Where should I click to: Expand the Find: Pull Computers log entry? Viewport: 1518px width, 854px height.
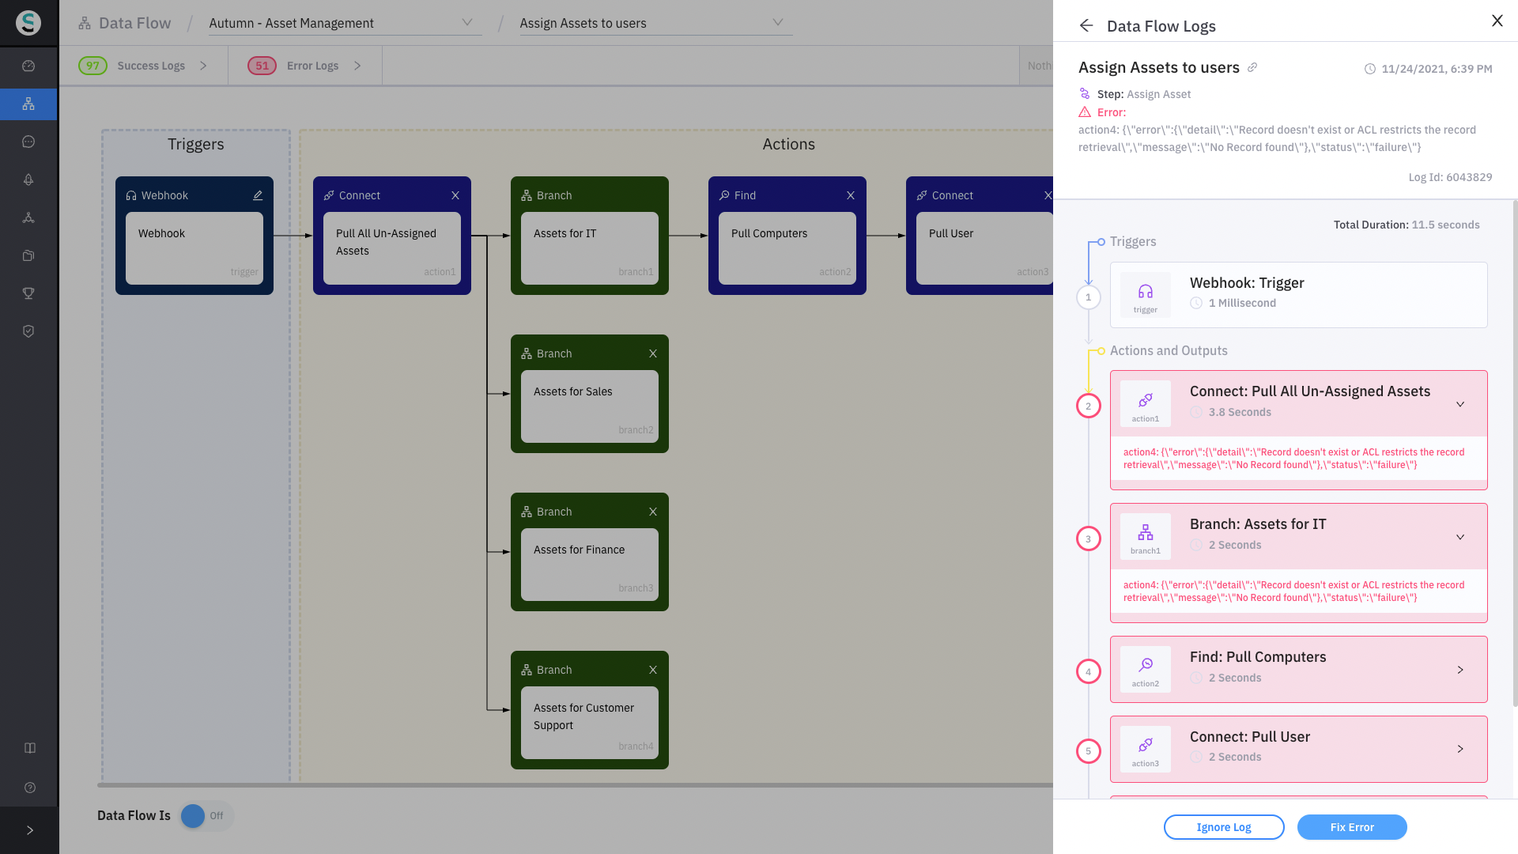pyautogui.click(x=1460, y=670)
